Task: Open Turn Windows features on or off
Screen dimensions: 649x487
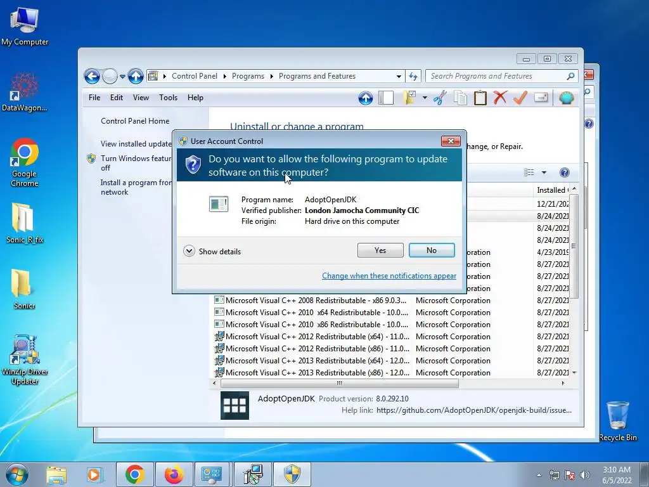Action: tap(136, 163)
